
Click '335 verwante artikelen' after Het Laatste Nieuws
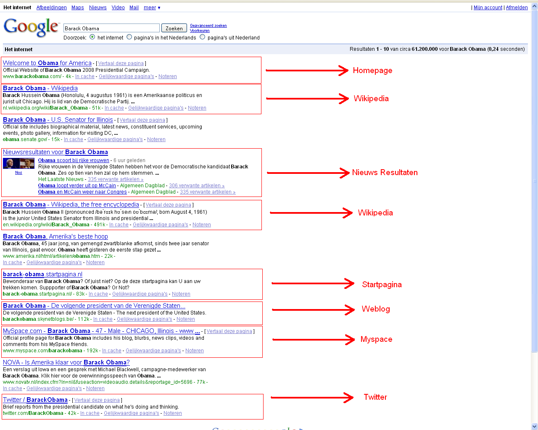[x=116, y=179]
